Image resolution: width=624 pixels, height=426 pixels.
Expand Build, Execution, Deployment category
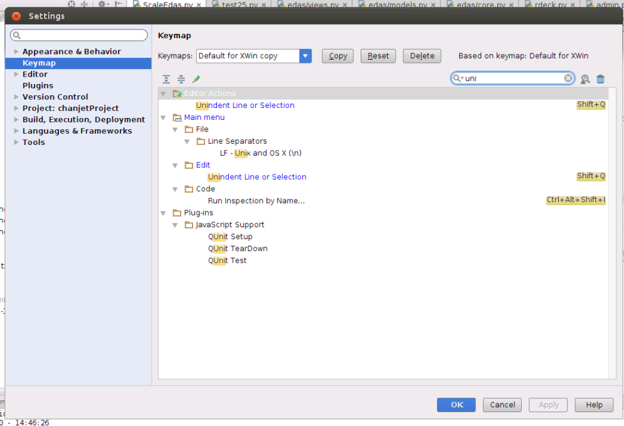point(16,120)
